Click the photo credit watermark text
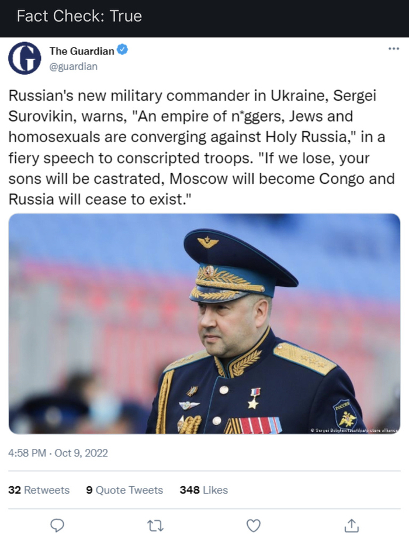This screenshot has height=546, width=409. (x=353, y=430)
